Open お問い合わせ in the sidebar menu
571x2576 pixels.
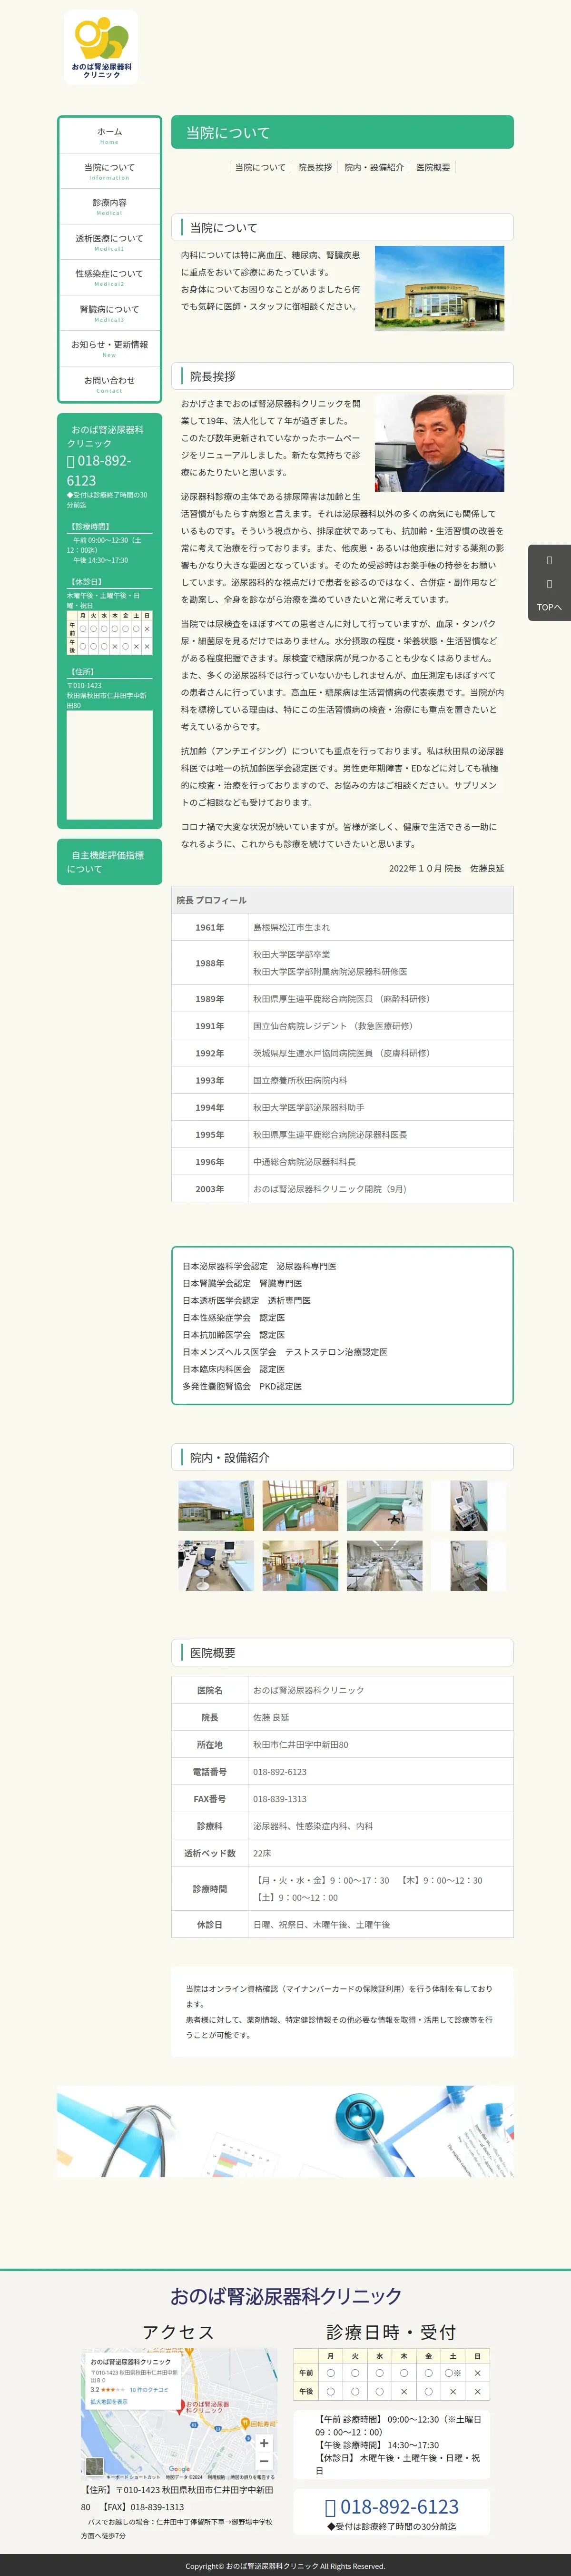(110, 384)
